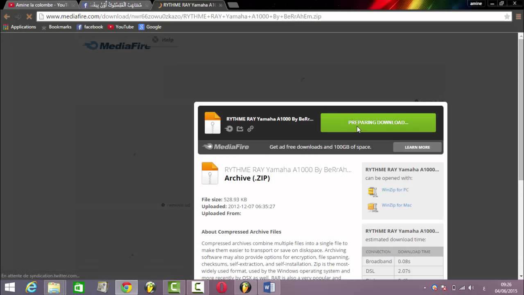Screen dimensions: 524x295
Task: Click the PREPARING DOWNLOAD green button
Action: click(x=378, y=123)
